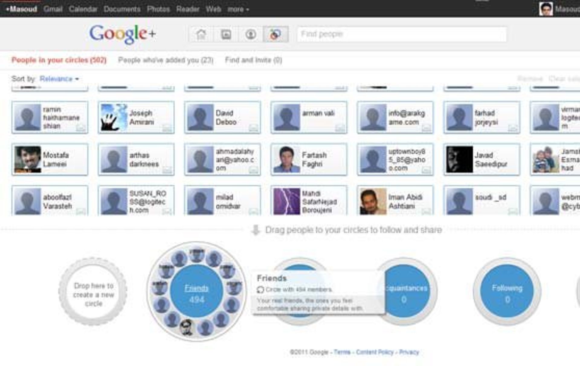Click the email icon on arman vali's card

point(340,128)
